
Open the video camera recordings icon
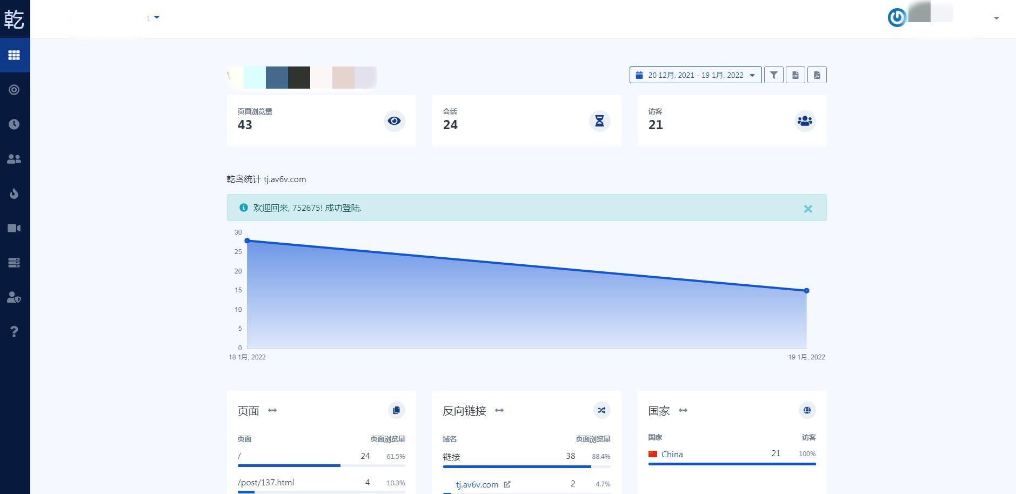(x=14, y=228)
